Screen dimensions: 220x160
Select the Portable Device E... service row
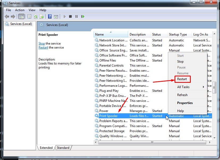(x=153, y=106)
